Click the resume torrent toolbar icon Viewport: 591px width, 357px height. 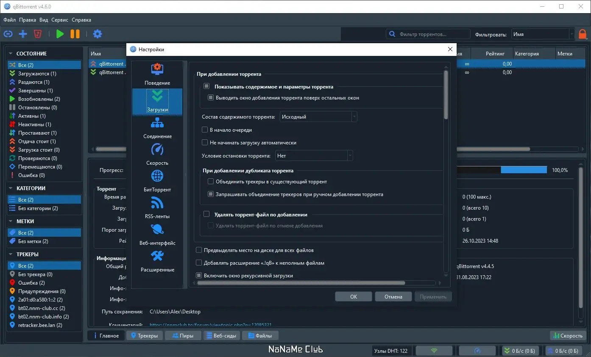coord(60,34)
